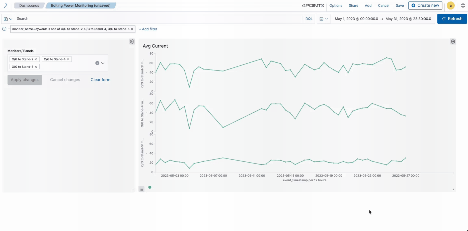This screenshot has width=468, height=231.
Task: Open the Avg Current chart gear icon
Action: coord(453,41)
